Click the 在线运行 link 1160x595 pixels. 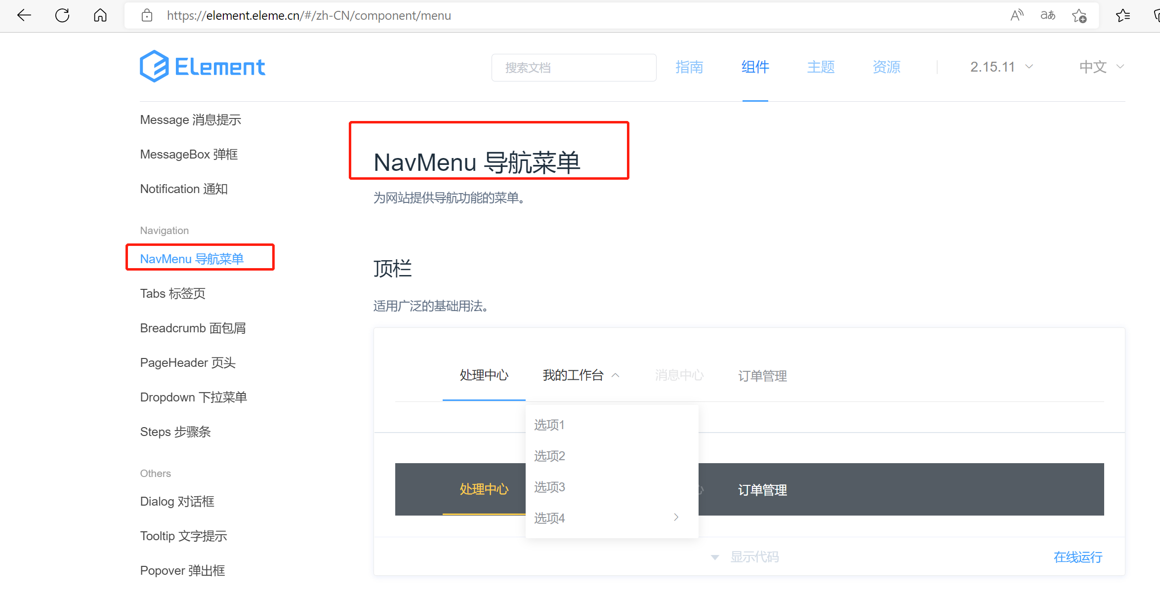[1077, 557]
